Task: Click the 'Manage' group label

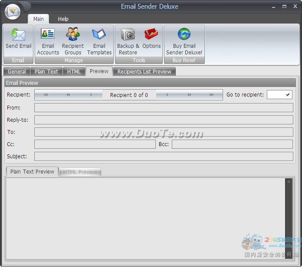Action: [74, 60]
